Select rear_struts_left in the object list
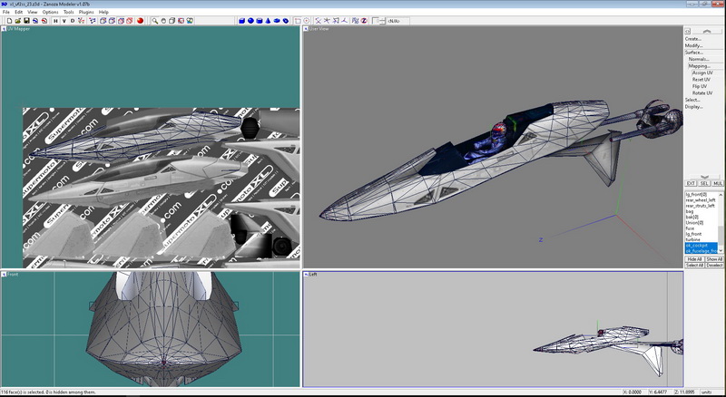Screen dimensions: 726x397 pos(700,206)
